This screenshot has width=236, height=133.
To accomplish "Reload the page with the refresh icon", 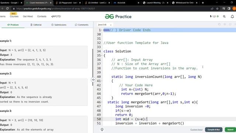I will (x=7, y=8).
